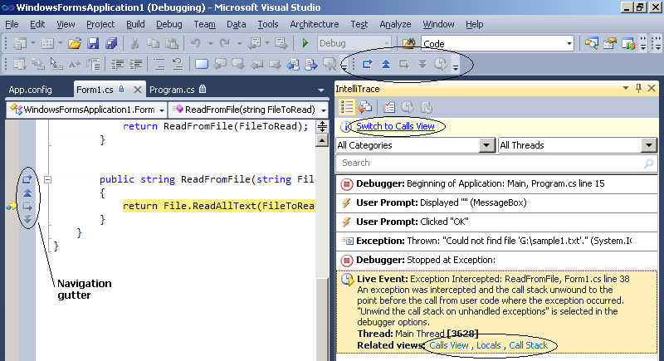Open IntelliTrace settings checklist icon
Screen dimensions: 664x361
tap(388, 108)
